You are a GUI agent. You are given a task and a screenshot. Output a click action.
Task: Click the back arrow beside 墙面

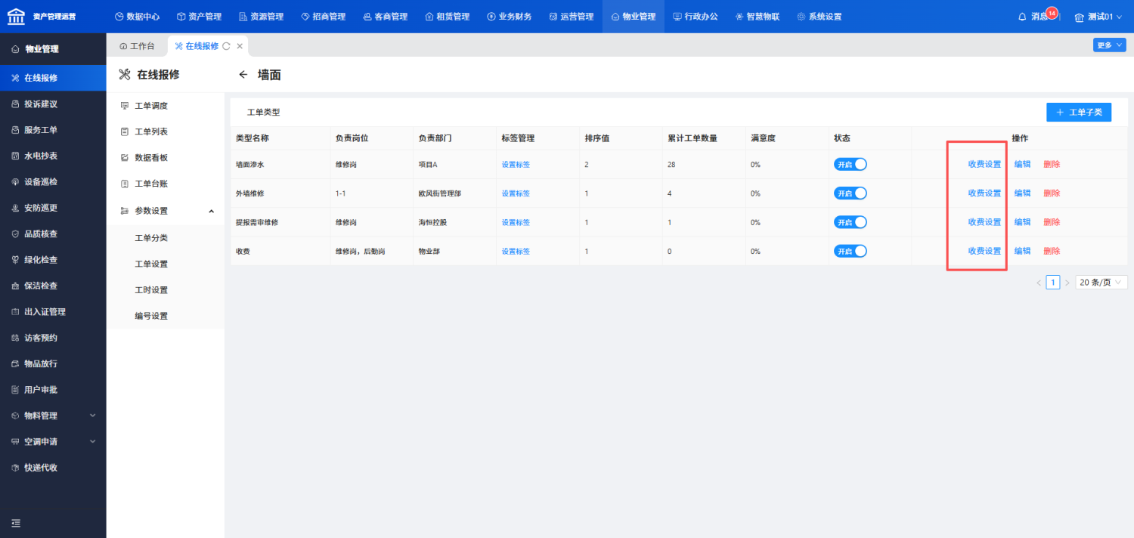pyautogui.click(x=243, y=75)
